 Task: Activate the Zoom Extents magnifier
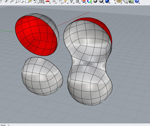(24, 1)
